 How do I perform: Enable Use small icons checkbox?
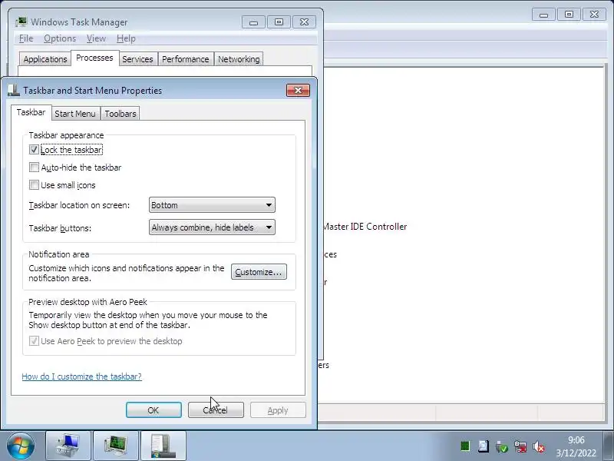click(x=34, y=185)
